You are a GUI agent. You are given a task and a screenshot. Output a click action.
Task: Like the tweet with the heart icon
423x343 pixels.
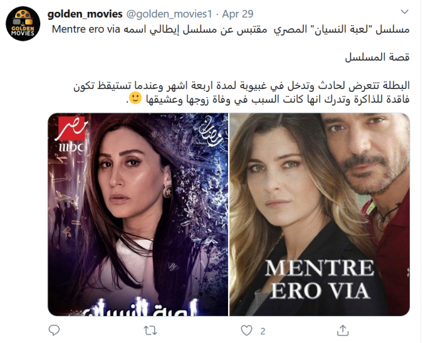pyautogui.click(x=247, y=330)
